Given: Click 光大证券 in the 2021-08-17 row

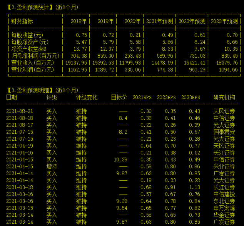Looking at the screenshot, I should point(224,125).
